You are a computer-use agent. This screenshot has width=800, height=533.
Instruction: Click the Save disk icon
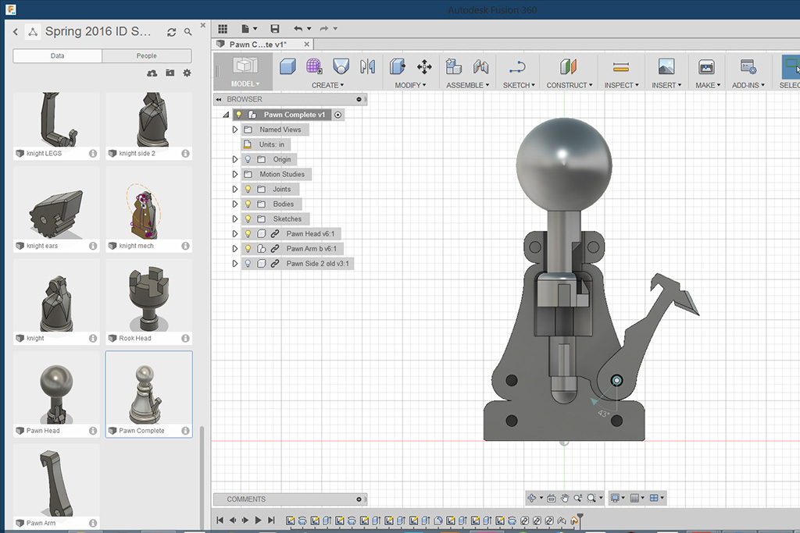(x=275, y=29)
